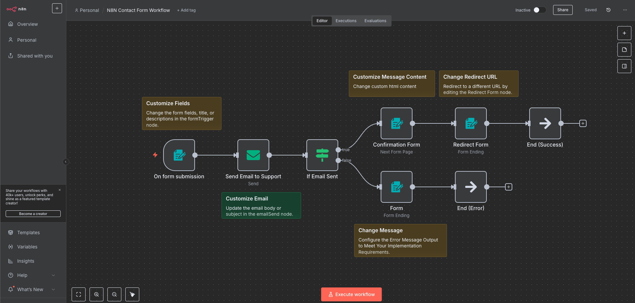Zoom in on the workflow canvas
This screenshot has width=635, height=303.
click(x=96, y=294)
